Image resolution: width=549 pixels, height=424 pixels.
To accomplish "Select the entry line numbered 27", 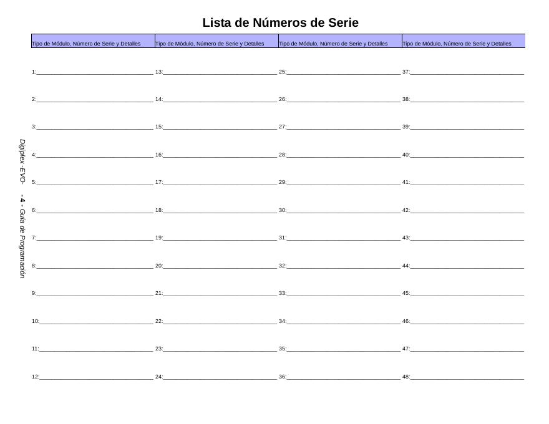I will pyautogui.click(x=343, y=127).
